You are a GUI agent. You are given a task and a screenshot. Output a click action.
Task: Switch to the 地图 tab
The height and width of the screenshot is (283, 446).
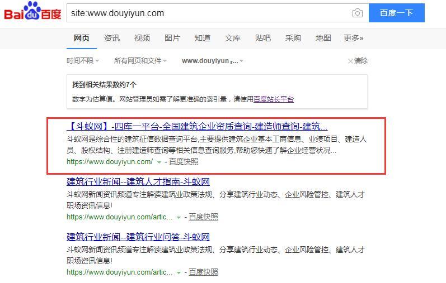323,38
